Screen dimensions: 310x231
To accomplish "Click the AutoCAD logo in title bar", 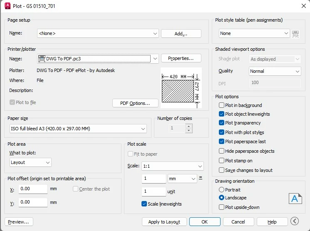I will point(7,6).
